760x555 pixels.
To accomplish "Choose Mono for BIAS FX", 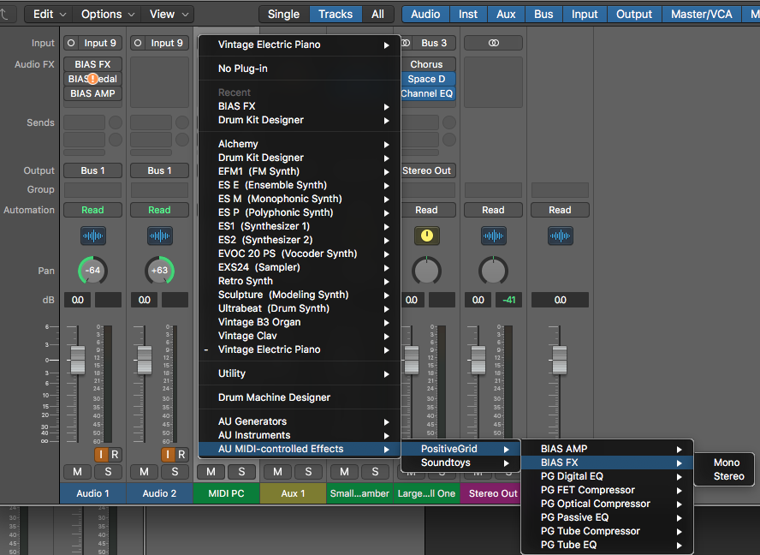I will (724, 462).
